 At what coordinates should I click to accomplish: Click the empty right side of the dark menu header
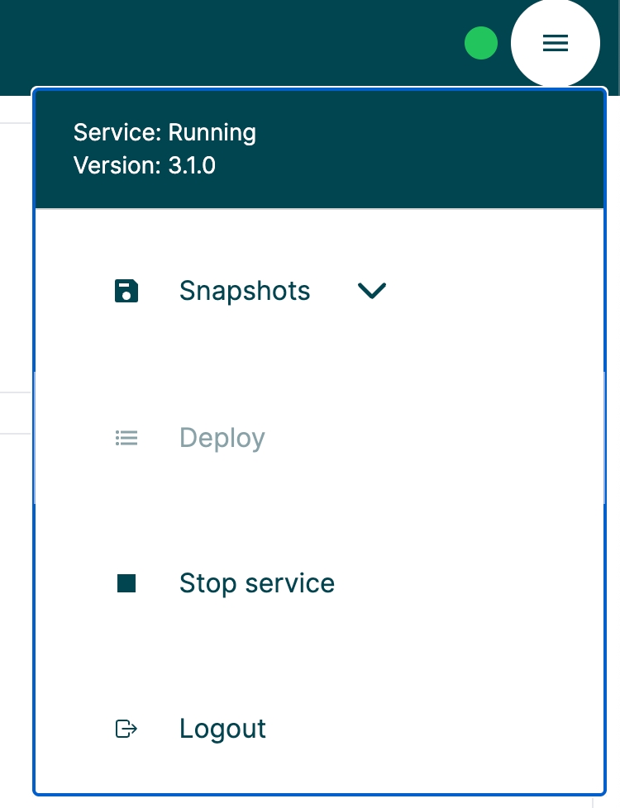pos(463,149)
